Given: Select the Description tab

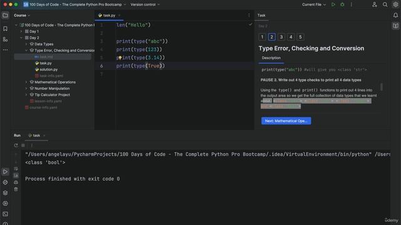Looking at the screenshot, I should (271, 58).
